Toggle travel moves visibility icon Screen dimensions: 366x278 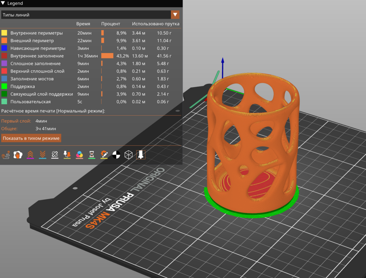tap(6, 155)
